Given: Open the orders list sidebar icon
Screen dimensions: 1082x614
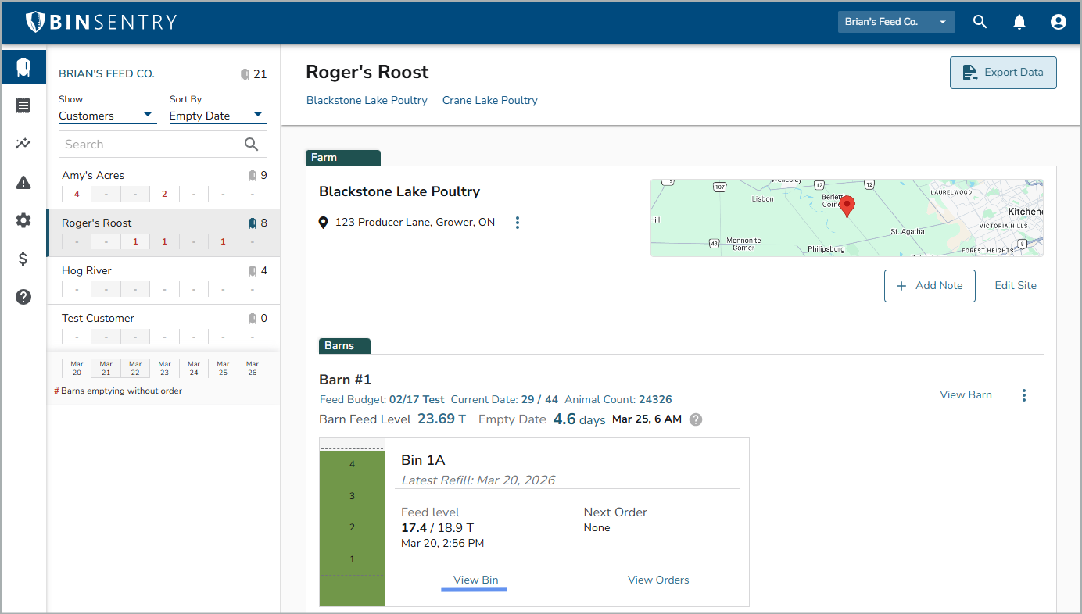Looking at the screenshot, I should [x=23, y=106].
